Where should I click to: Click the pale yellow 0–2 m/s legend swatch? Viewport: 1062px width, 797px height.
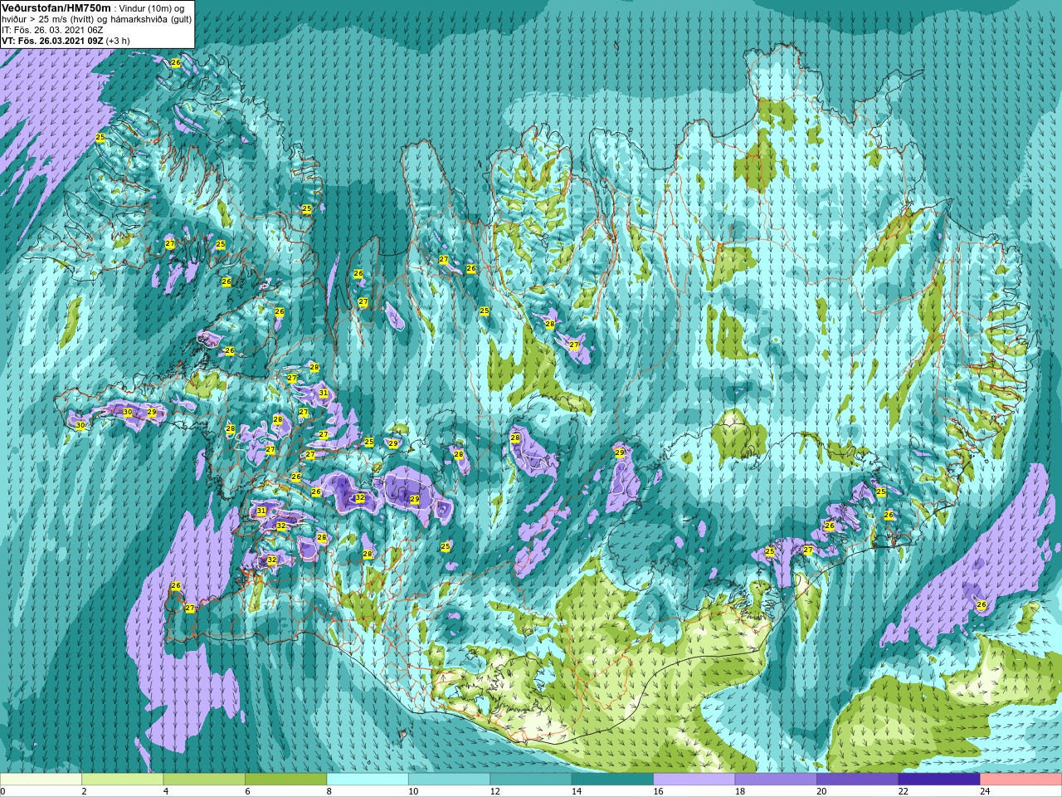[x=41, y=780]
